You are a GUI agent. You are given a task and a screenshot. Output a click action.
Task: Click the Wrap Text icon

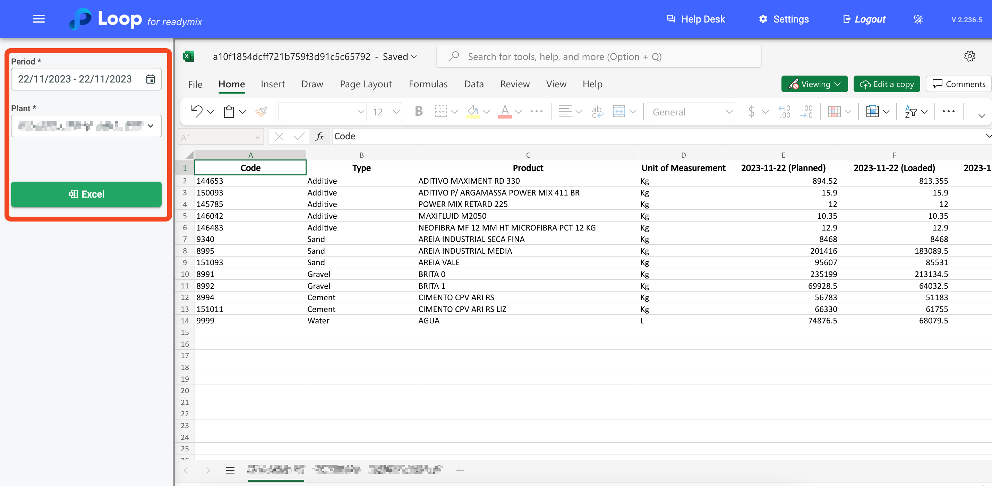[597, 112]
